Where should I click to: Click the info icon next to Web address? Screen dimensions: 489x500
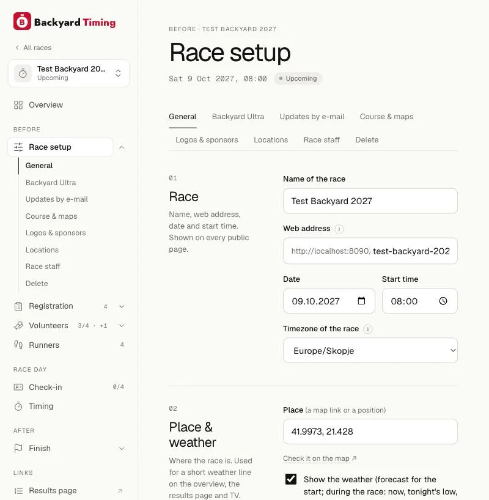point(339,229)
